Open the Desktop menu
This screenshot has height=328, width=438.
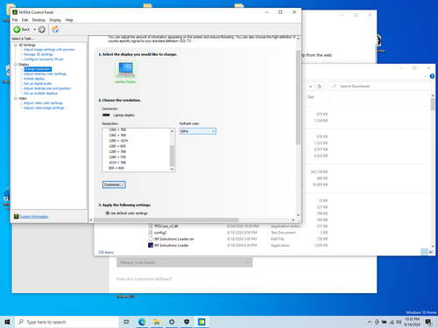tap(39, 20)
